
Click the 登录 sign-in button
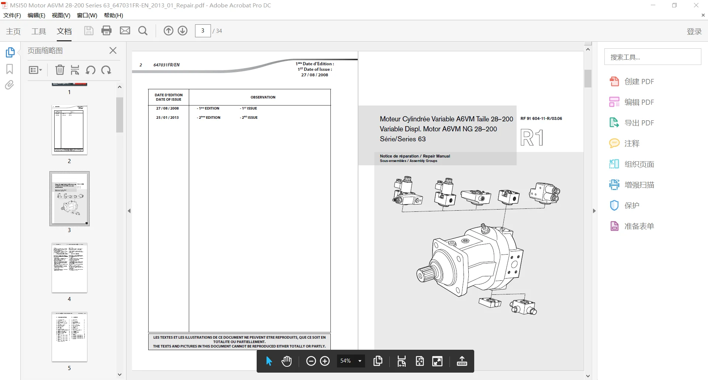694,31
